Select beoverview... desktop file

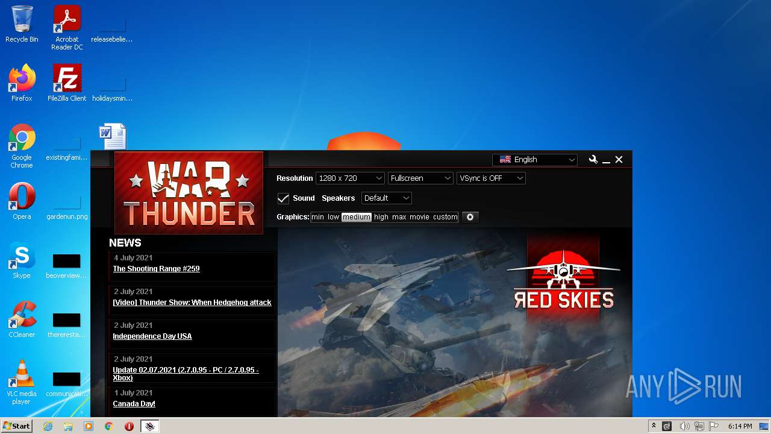[x=67, y=265]
